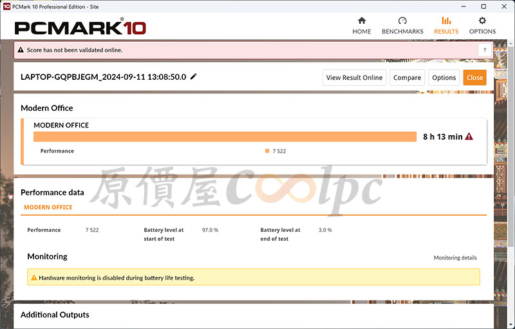515x329 pixels.
Task: Select the RESULTS tab
Action: point(446,26)
